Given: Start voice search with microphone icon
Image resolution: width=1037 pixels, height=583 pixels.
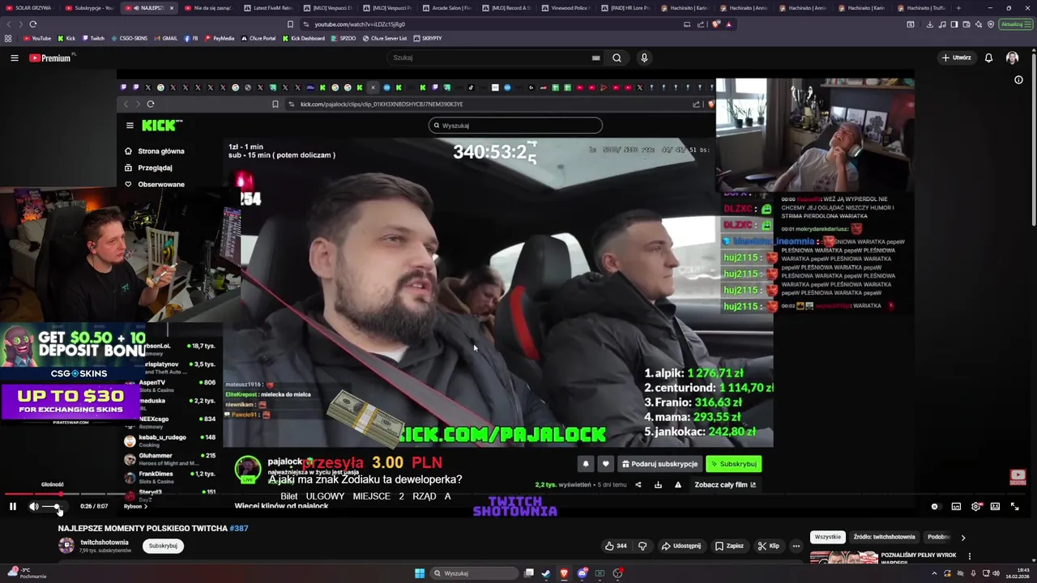Looking at the screenshot, I should 644,57.
